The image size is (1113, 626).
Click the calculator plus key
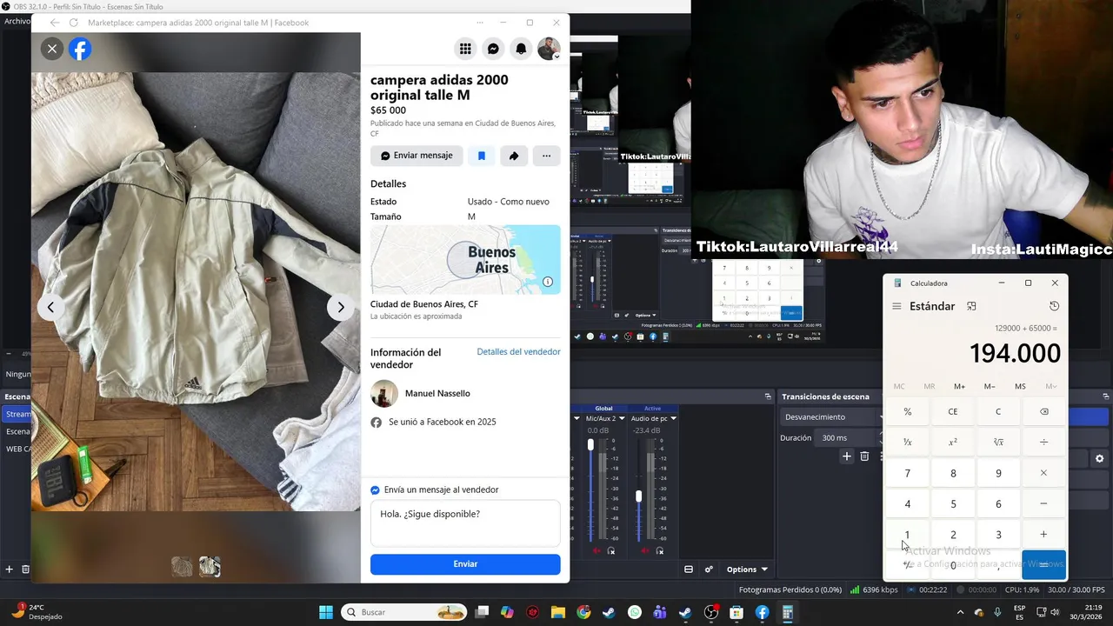click(1043, 535)
